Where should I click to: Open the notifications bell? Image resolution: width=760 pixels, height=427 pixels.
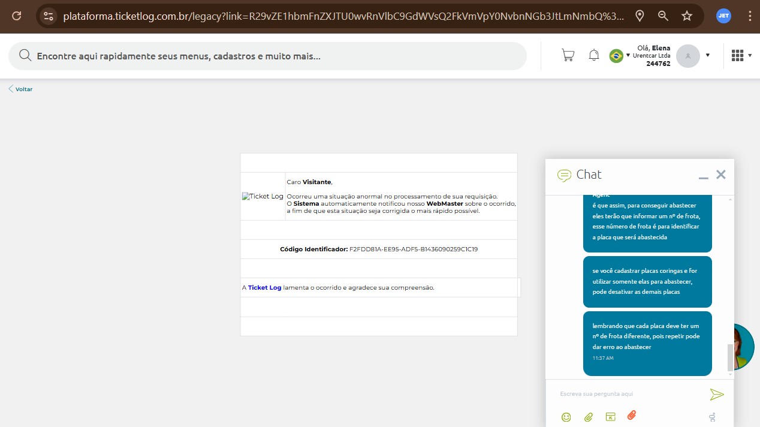[593, 55]
